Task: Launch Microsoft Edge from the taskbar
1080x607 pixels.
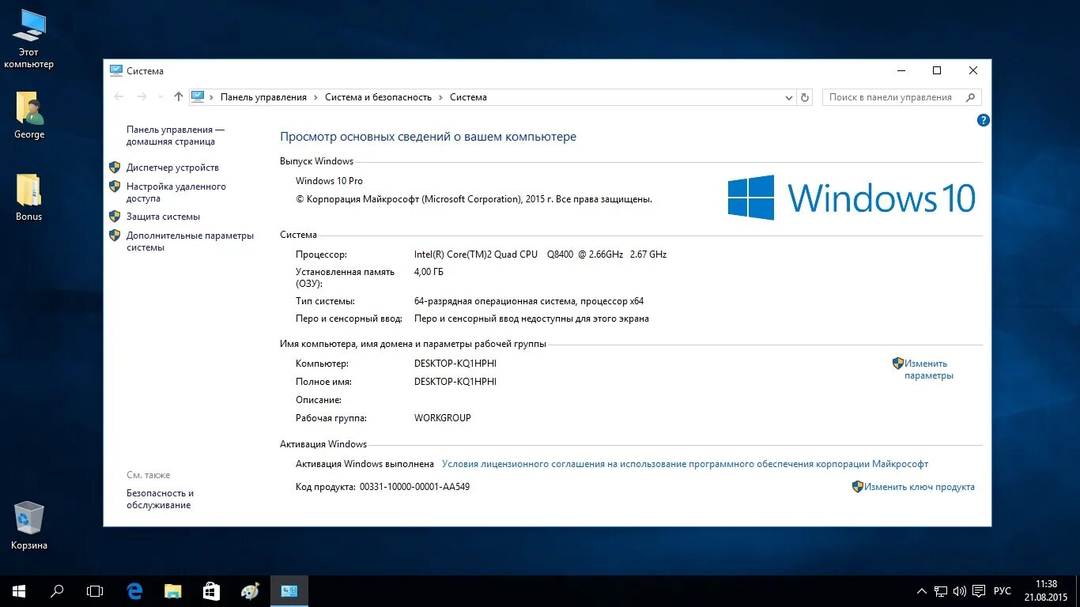Action: click(x=135, y=590)
